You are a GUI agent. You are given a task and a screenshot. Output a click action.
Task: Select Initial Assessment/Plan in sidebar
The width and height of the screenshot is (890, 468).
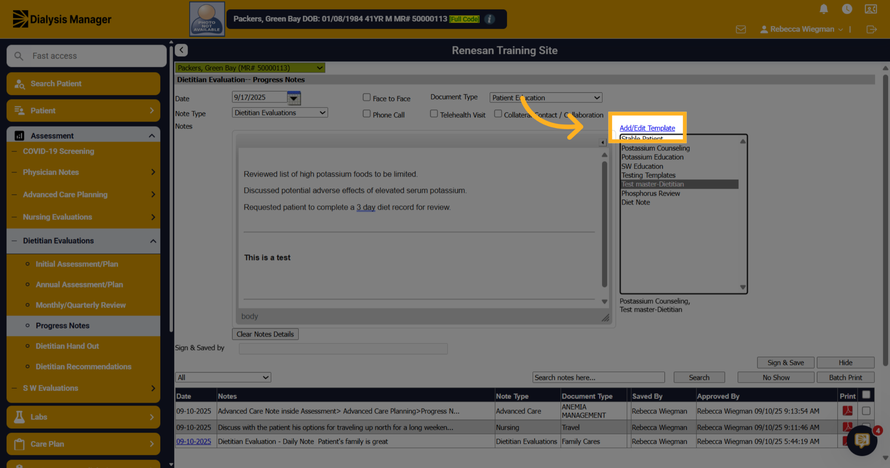pyautogui.click(x=77, y=264)
